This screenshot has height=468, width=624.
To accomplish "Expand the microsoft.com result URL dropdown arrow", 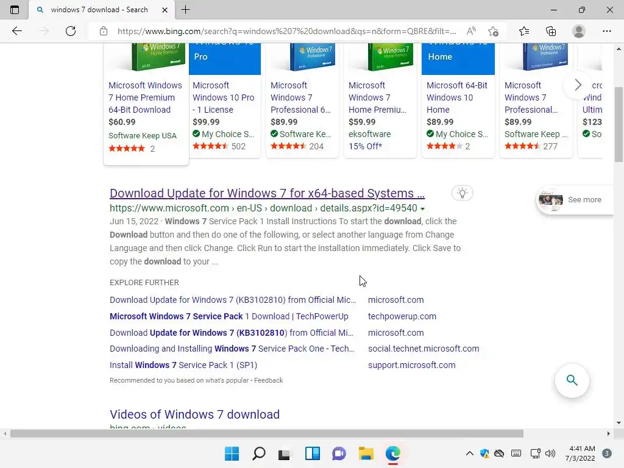I will pos(423,208).
